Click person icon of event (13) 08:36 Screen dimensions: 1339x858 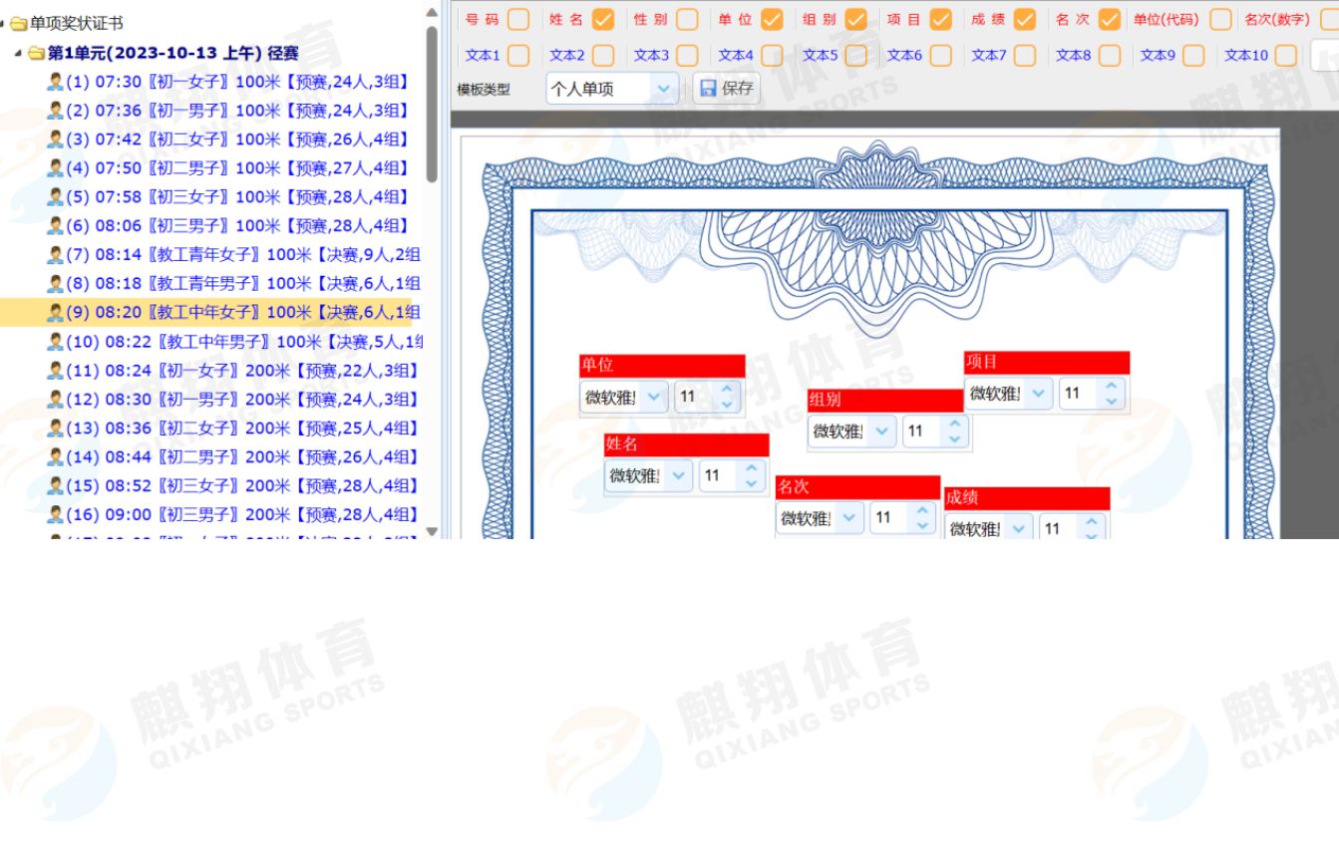tap(55, 428)
